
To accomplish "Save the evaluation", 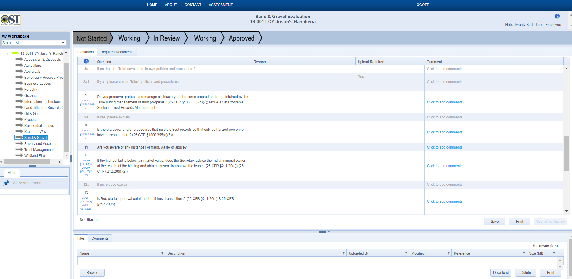I will [x=495, y=222].
